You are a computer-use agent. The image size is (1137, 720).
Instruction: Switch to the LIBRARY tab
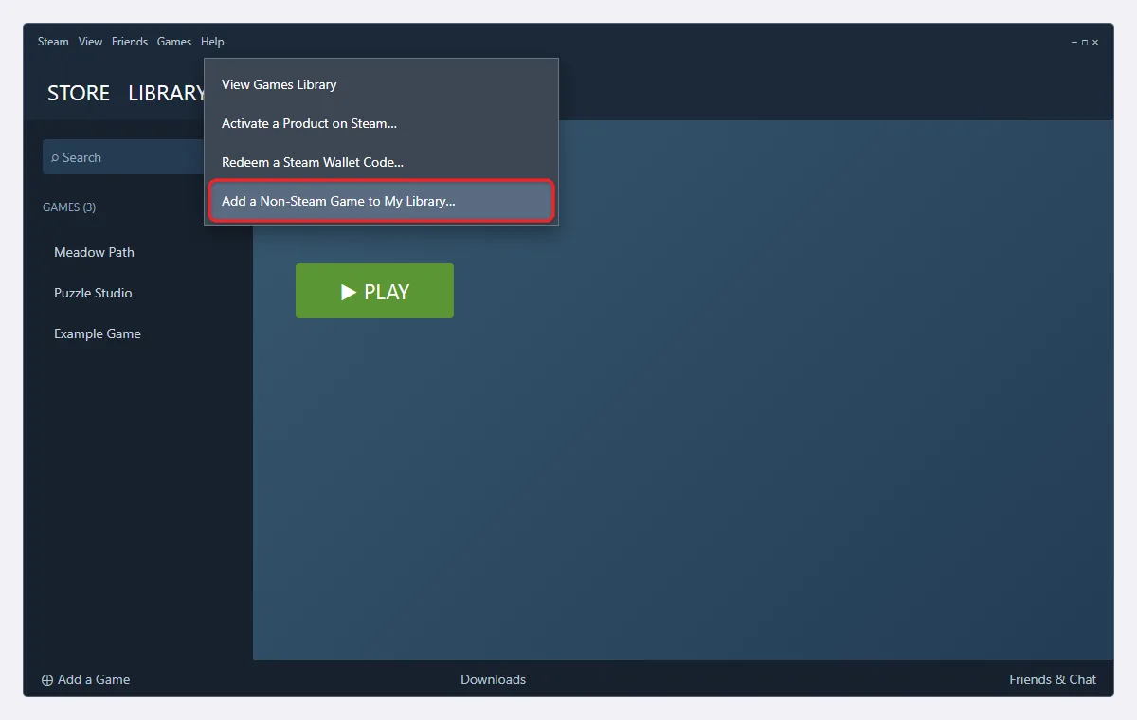coord(166,93)
